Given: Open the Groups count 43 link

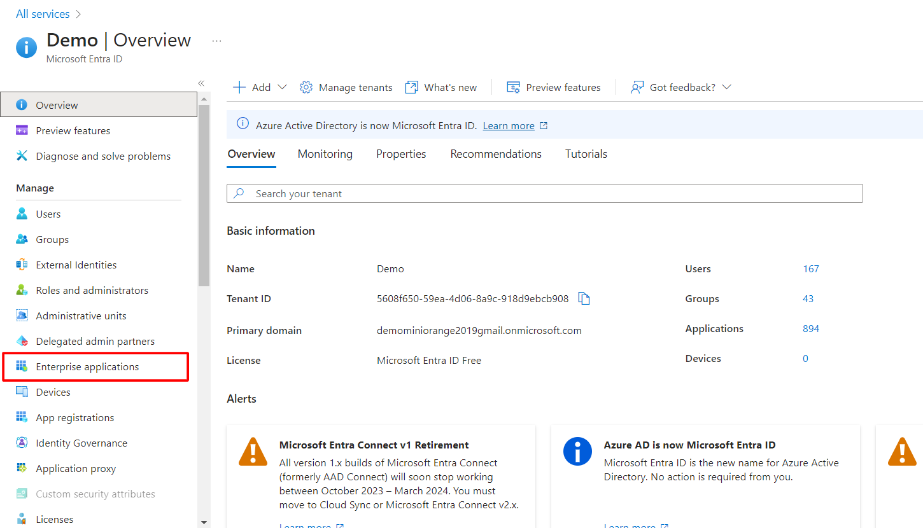Looking at the screenshot, I should 808,298.
